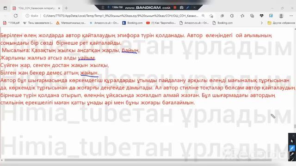
Task: Open the Bandicam bar menu icon
Action: 103,7
